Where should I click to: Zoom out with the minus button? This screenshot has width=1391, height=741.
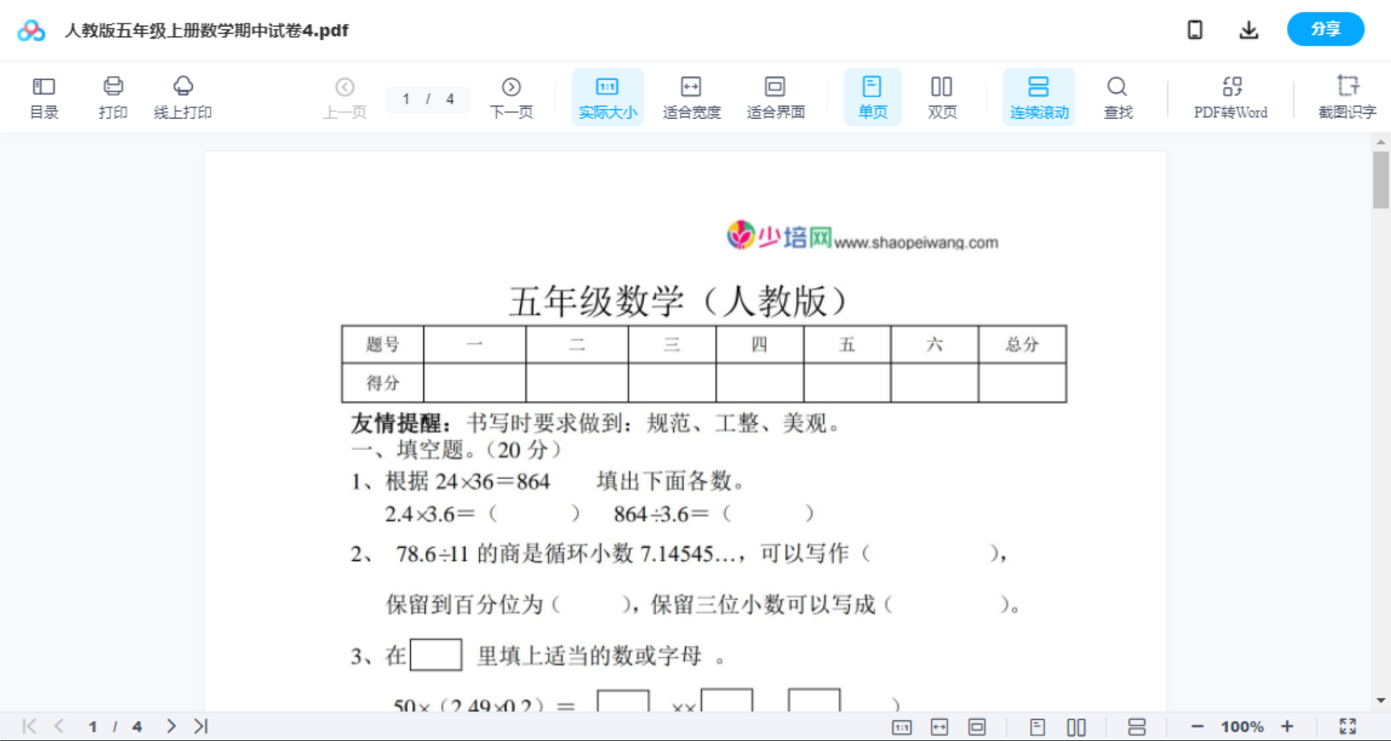tap(1197, 726)
